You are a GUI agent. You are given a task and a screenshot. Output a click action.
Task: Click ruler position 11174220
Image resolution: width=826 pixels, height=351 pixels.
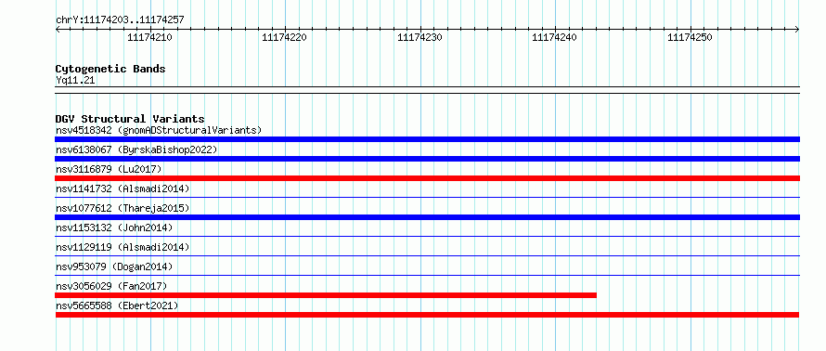[285, 37]
